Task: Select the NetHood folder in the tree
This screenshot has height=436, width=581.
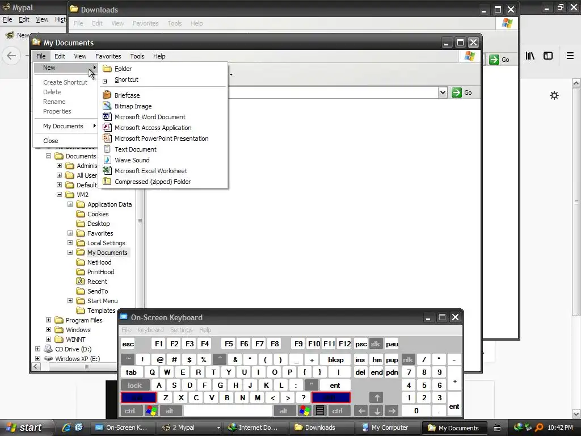Action: pos(99,262)
